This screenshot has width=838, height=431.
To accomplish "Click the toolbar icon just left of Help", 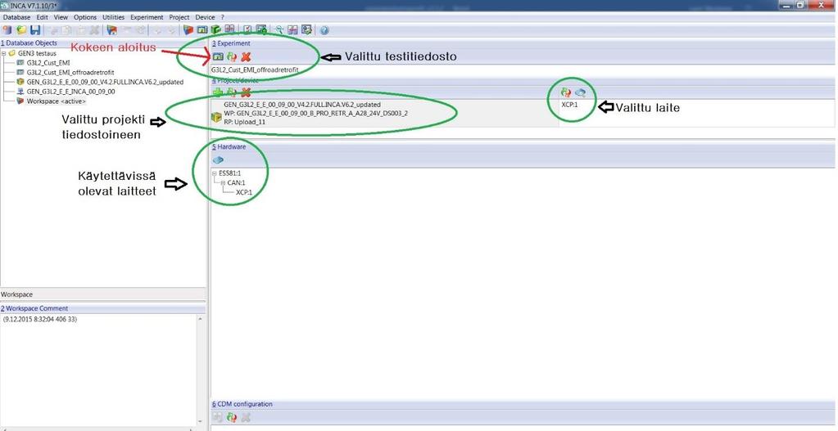I will tap(306, 30).
